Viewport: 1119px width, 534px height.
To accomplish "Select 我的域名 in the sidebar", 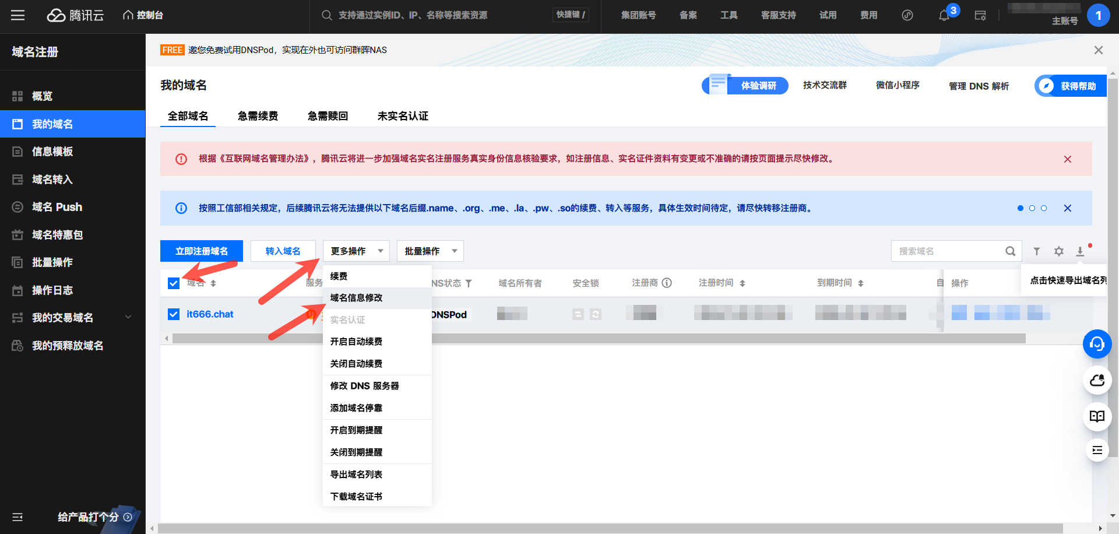I will point(73,124).
